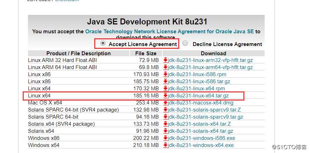This screenshot has width=310, height=153.
Task: Download jdk-8u231-solaris-x64.tar.gz
Action: (x=200, y=131)
